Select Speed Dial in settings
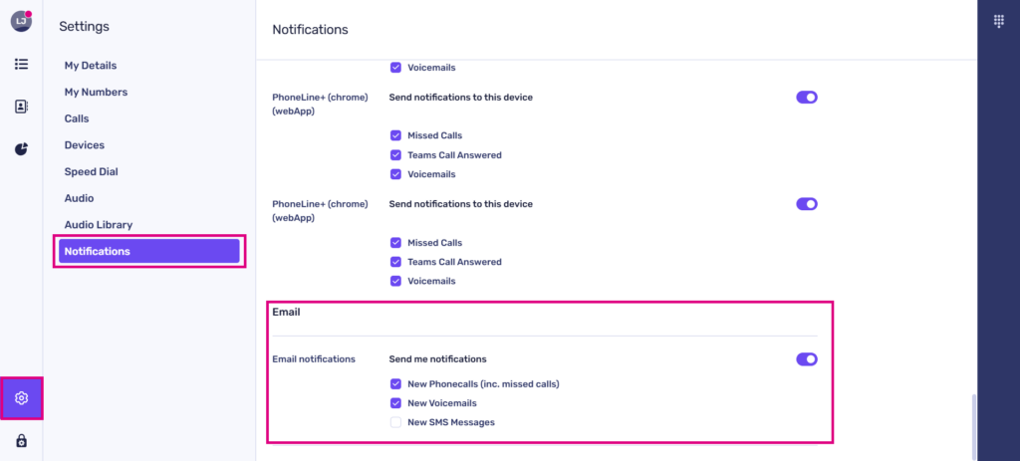This screenshot has height=461, width=1020. [x=91, y=172]
